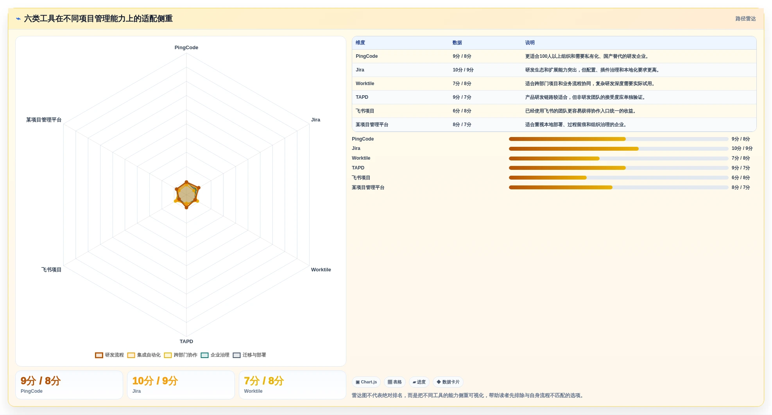Open the PingCode 9分 / 8分 data card

[69, 385]
